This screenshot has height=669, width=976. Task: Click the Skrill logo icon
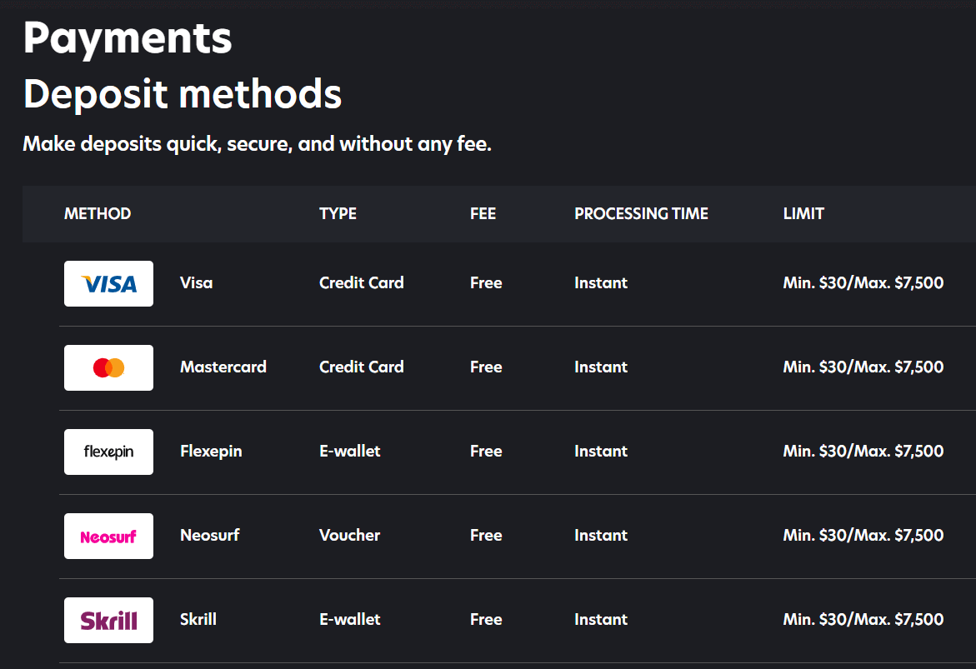tap(108, 620)
